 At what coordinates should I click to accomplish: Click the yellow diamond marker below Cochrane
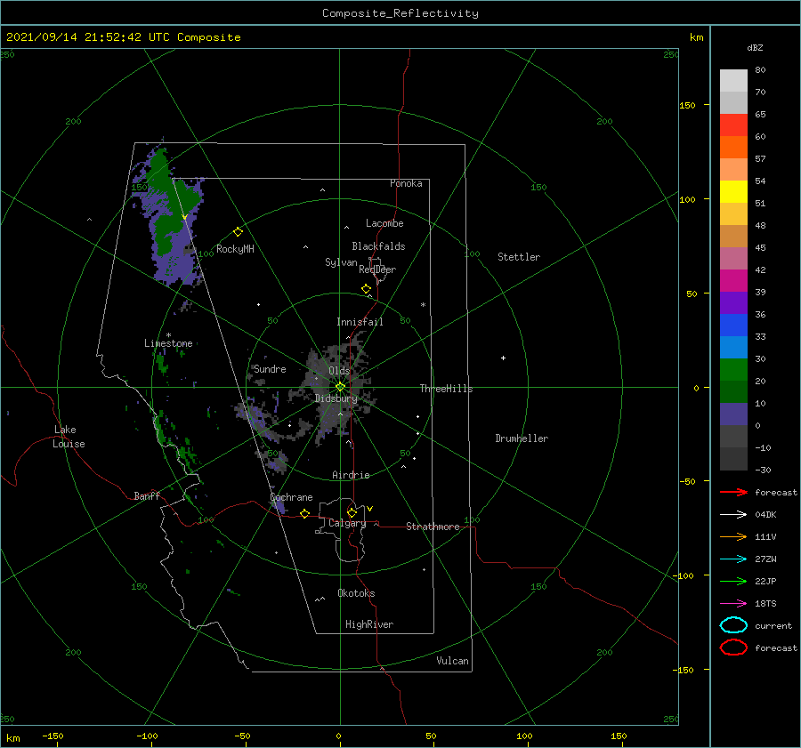pos(305,513)
